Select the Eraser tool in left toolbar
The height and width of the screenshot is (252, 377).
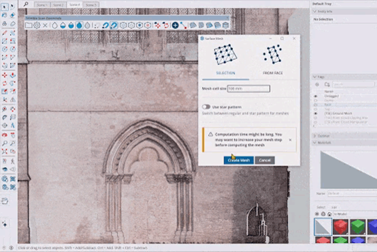pyautogui.click(x=12, y=14)
